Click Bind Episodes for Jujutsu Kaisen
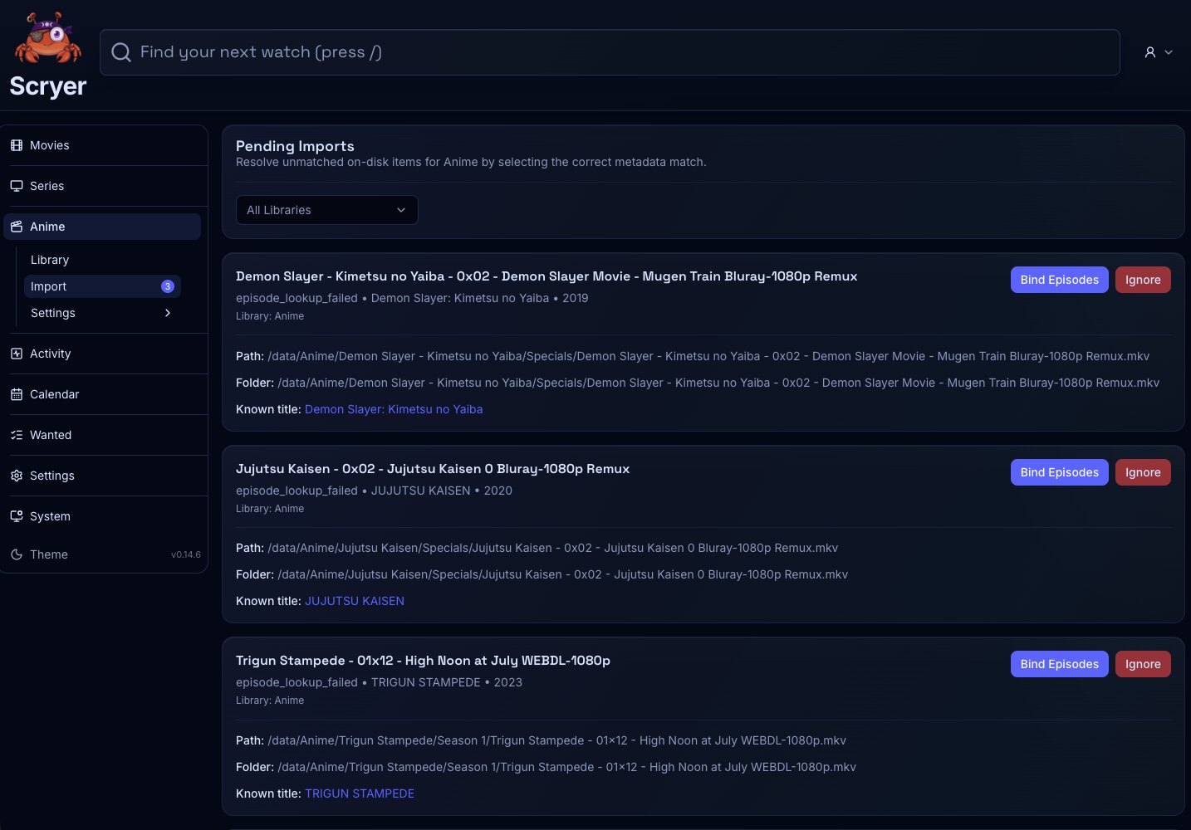1191x830 pixels. [1059, 472]
